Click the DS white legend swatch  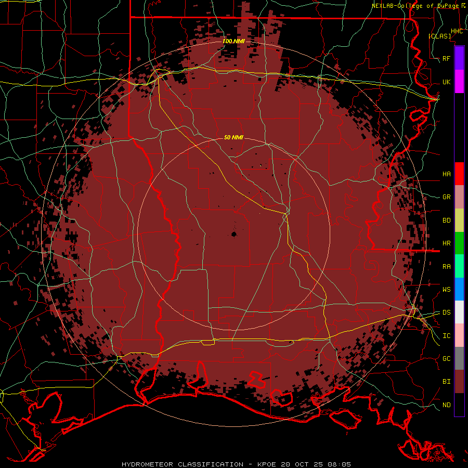tap(459, 312)
